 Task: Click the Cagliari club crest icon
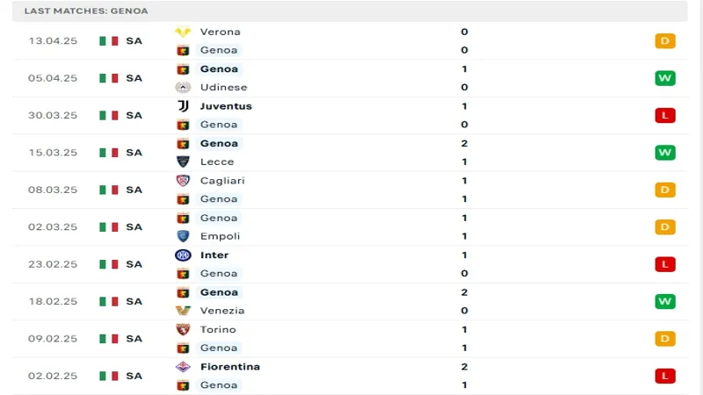(x=183, y=181)
